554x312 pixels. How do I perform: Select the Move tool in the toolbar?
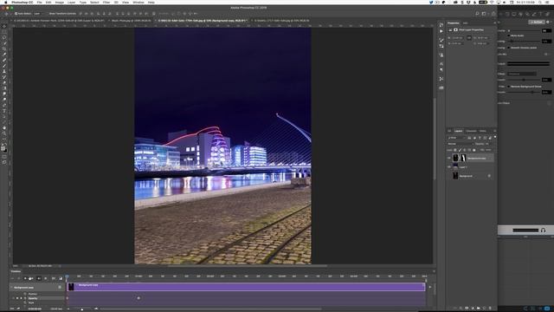pos(4,26)
